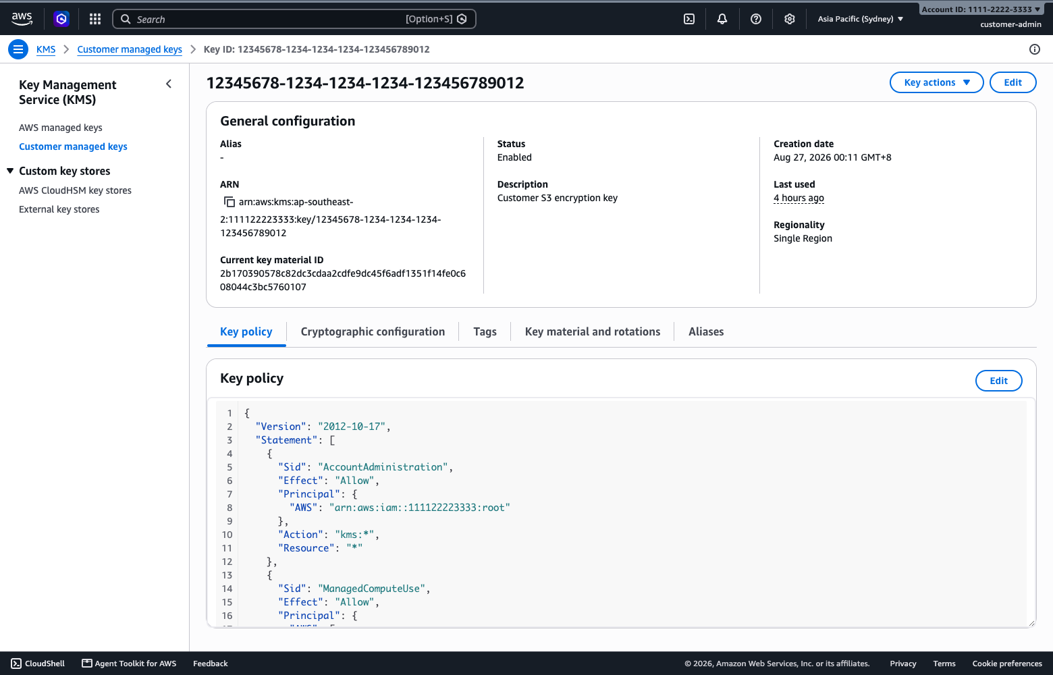Open AWS CloudHSM key stores
This screenshot has height=675, width=1053.
pos(75,190)
